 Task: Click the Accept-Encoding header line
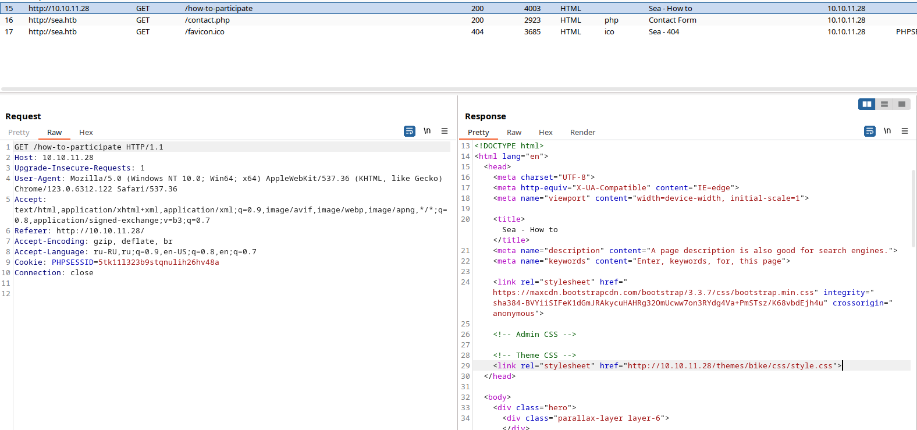(x=94, y=241)
